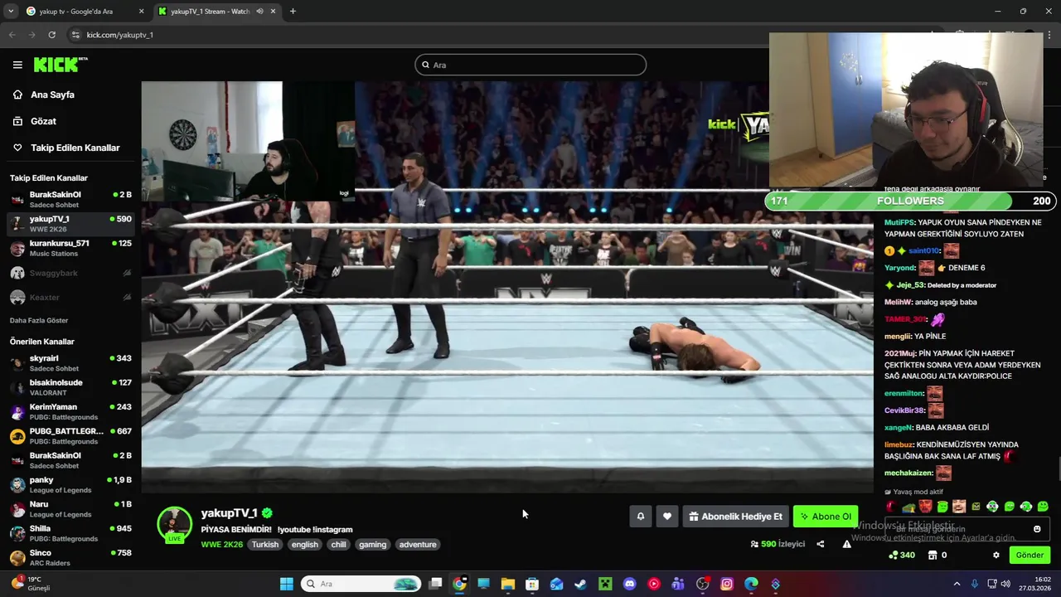Open Steam from the taskbar
The image size is (1061, 597).
point(580,584)
